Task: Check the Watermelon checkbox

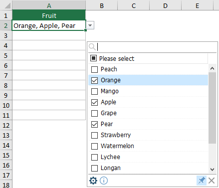Action: point(94,146)
